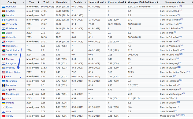Select Cyprus guns value 36.4
Image resolution: width=193 pixels, height=119 pixels.
130,107
